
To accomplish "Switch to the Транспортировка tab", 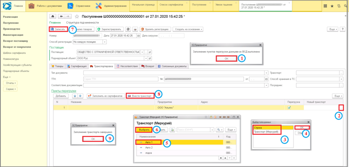I will coord(102,66).
